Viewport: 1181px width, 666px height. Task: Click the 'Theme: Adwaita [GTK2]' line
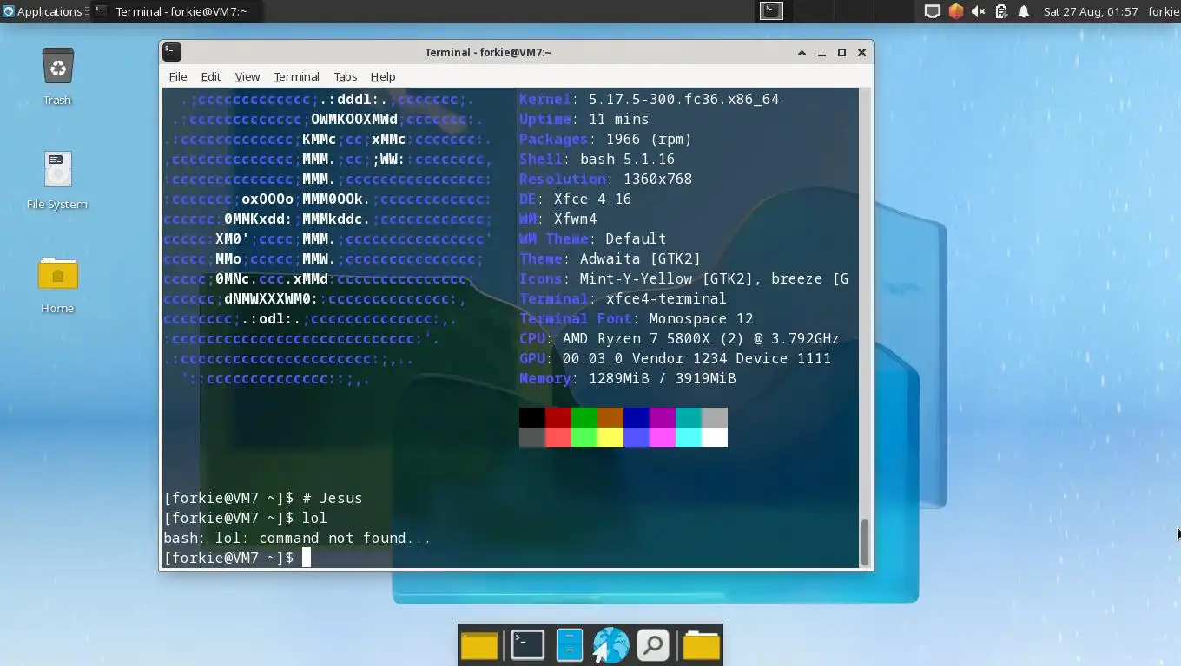pos(610,258)
